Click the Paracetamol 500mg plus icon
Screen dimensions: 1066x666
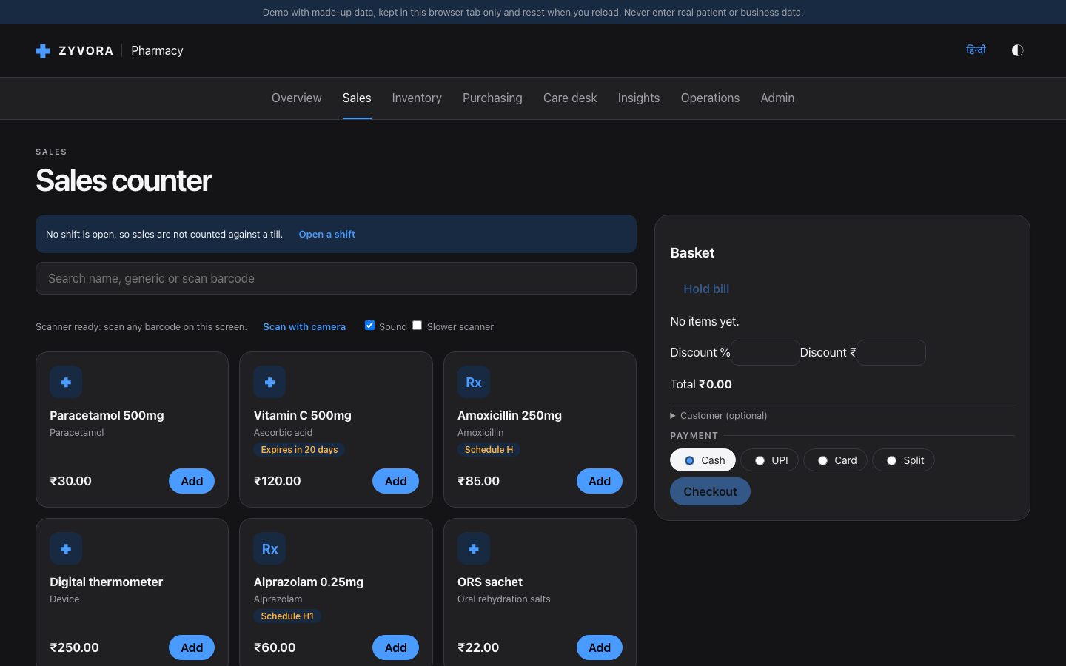[66, 382]
